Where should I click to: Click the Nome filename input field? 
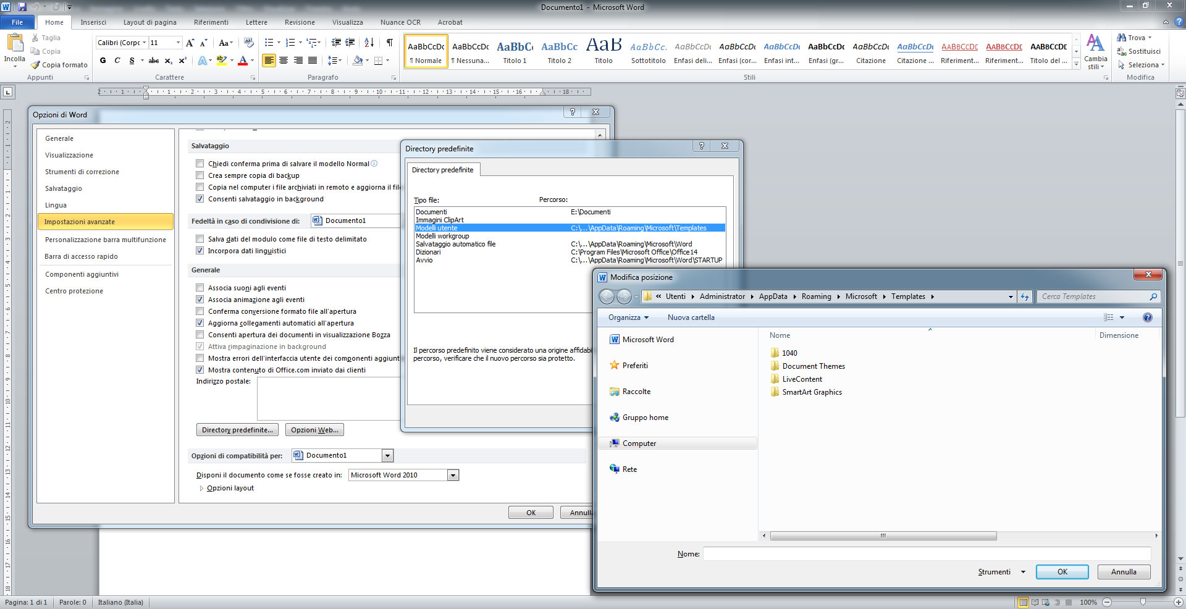(x=927, y=554)
